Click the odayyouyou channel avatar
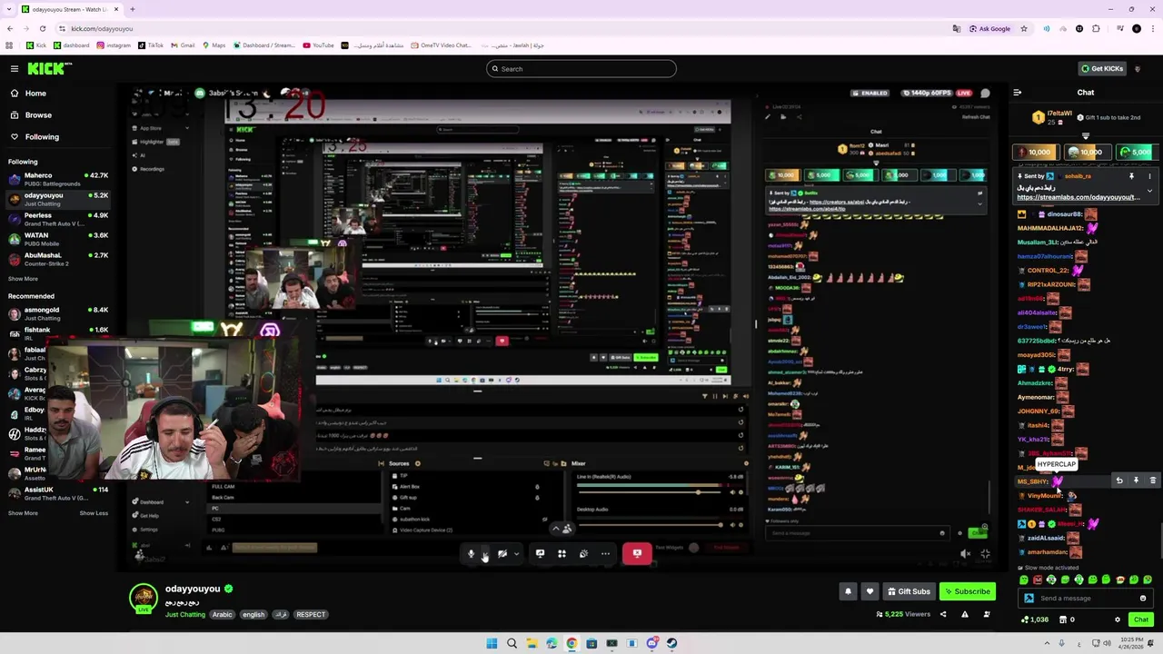1163x654 pixels. click(144, 597)
